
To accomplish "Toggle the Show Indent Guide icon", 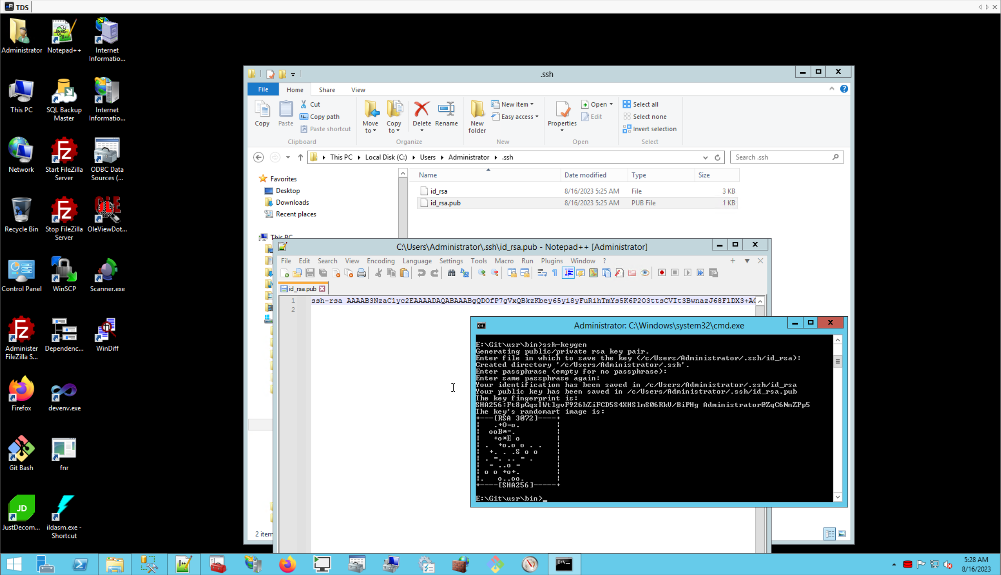I will tap(568, 273).
